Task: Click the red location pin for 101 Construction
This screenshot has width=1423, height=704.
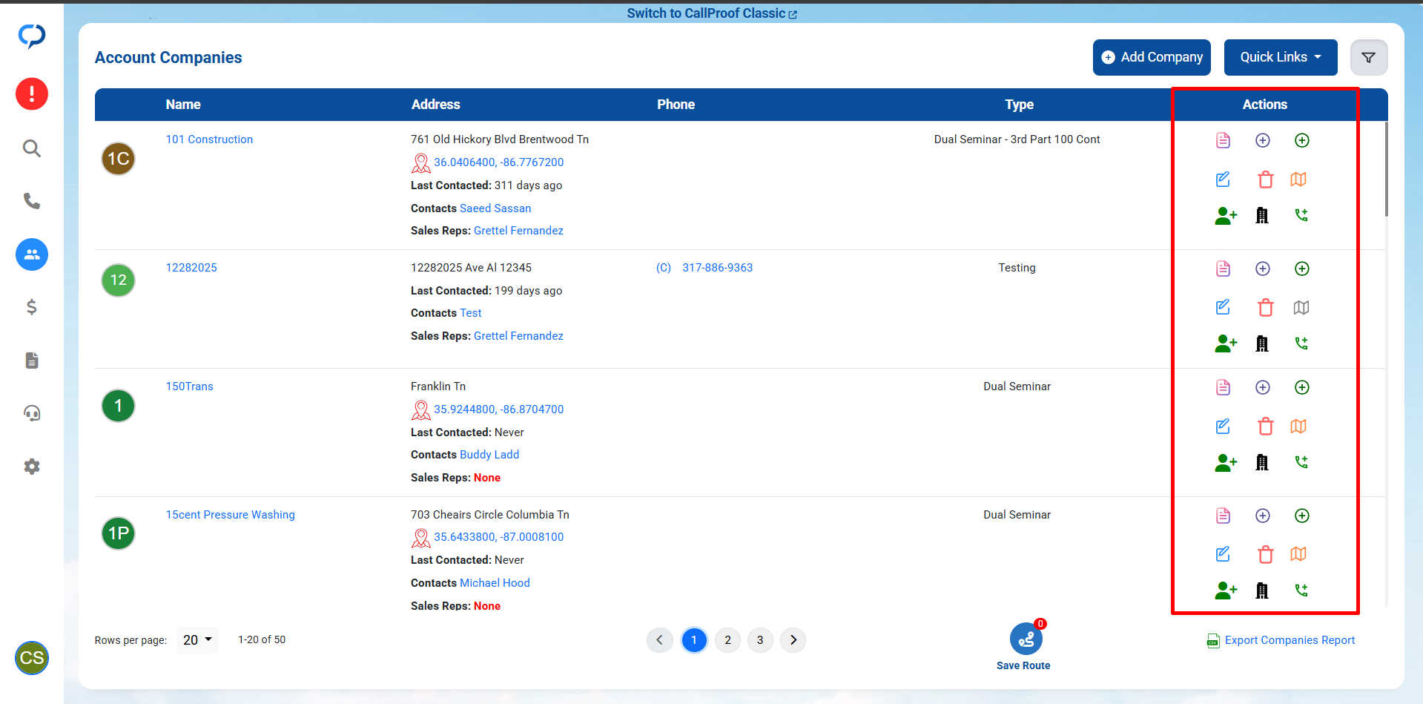Action: coord(421,162)
